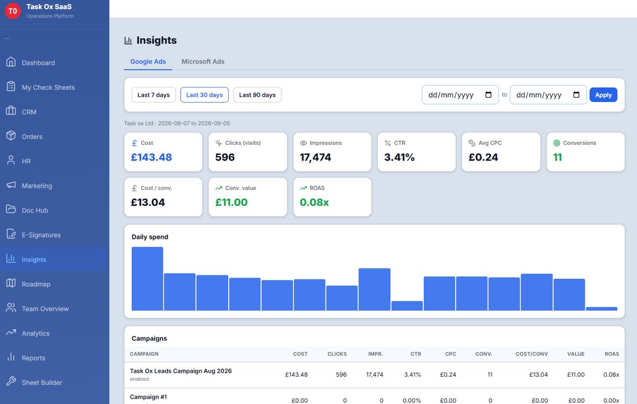Viewport: 637px width, 404px height.
Task: Select the Orders box icon
Action: click(11, 136)
